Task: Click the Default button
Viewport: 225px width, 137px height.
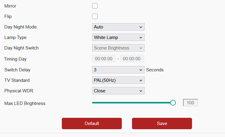Action: [92, 124]
